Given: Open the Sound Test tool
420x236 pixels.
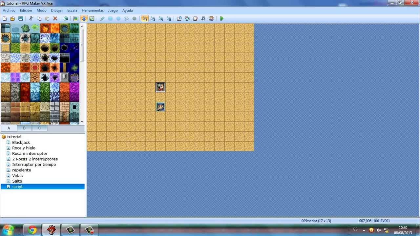Looking at the screenshot, I should pyautogui.click(x=202, y=19).
